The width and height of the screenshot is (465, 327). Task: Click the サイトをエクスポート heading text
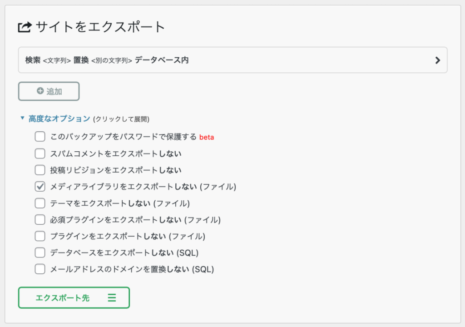100,27
